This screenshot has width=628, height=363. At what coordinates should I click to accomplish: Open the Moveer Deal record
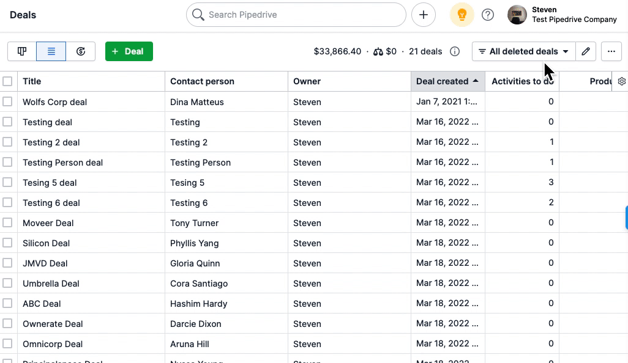(x=48, y=223)
